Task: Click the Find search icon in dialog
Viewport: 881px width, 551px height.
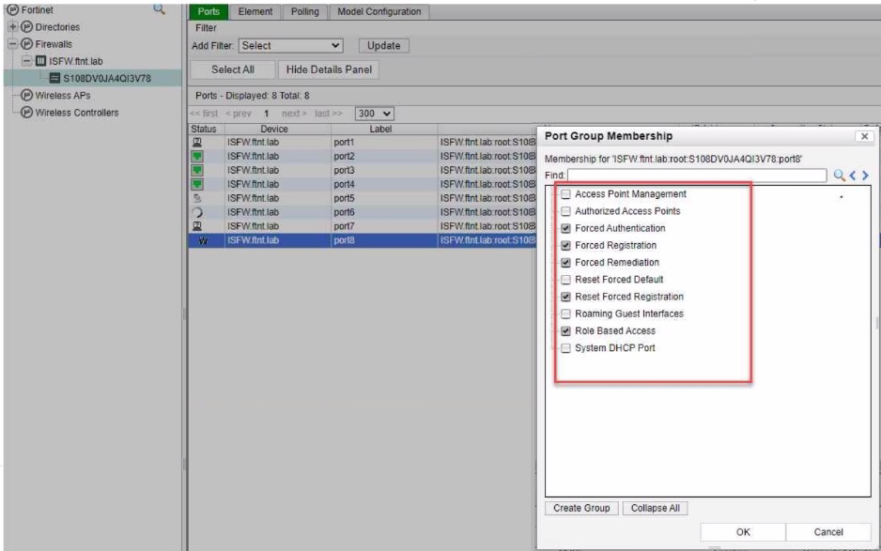Action: pyautogui.click(x=837, y=175)
